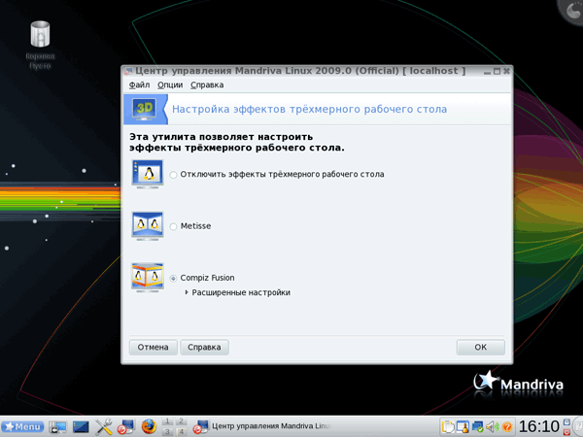This screenshot has width=583, height=437.
Task: Open the Файл menu
Action: click(x=139, y=85)
